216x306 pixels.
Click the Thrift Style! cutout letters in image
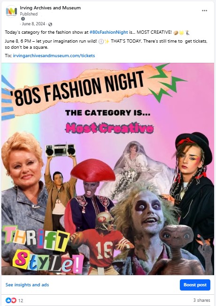click(x=42, y=250)
